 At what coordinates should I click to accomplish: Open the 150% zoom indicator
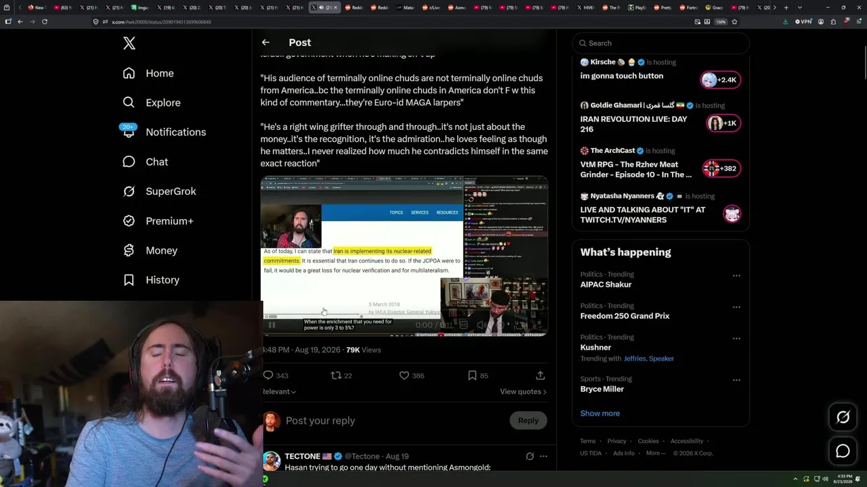pyautogui.click(x=721, y=22)
